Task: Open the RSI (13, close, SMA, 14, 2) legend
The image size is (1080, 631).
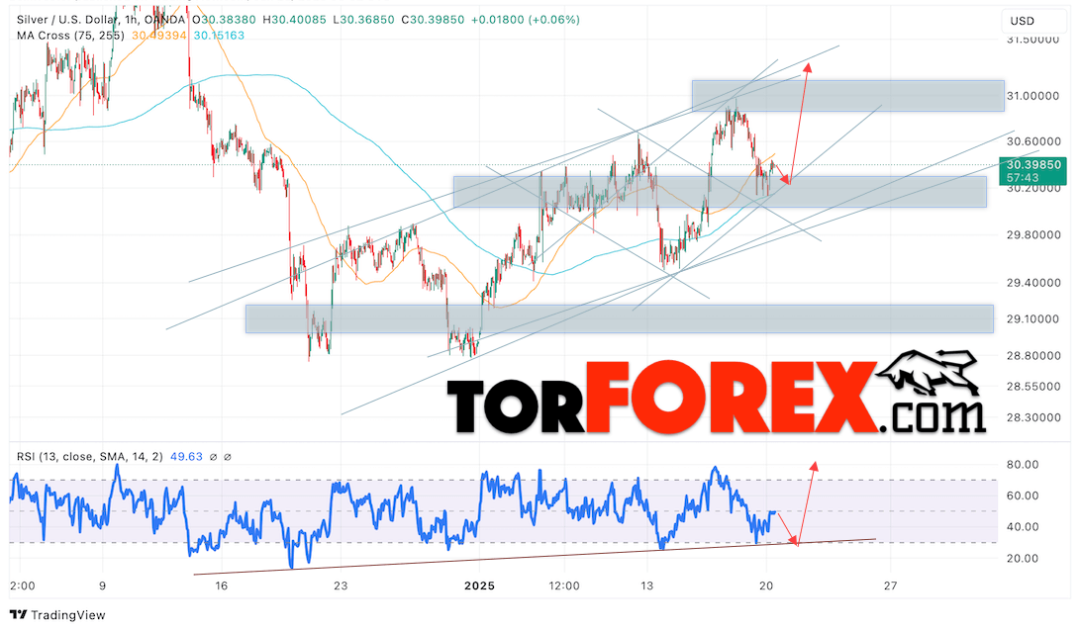Action: click(89, 456)
